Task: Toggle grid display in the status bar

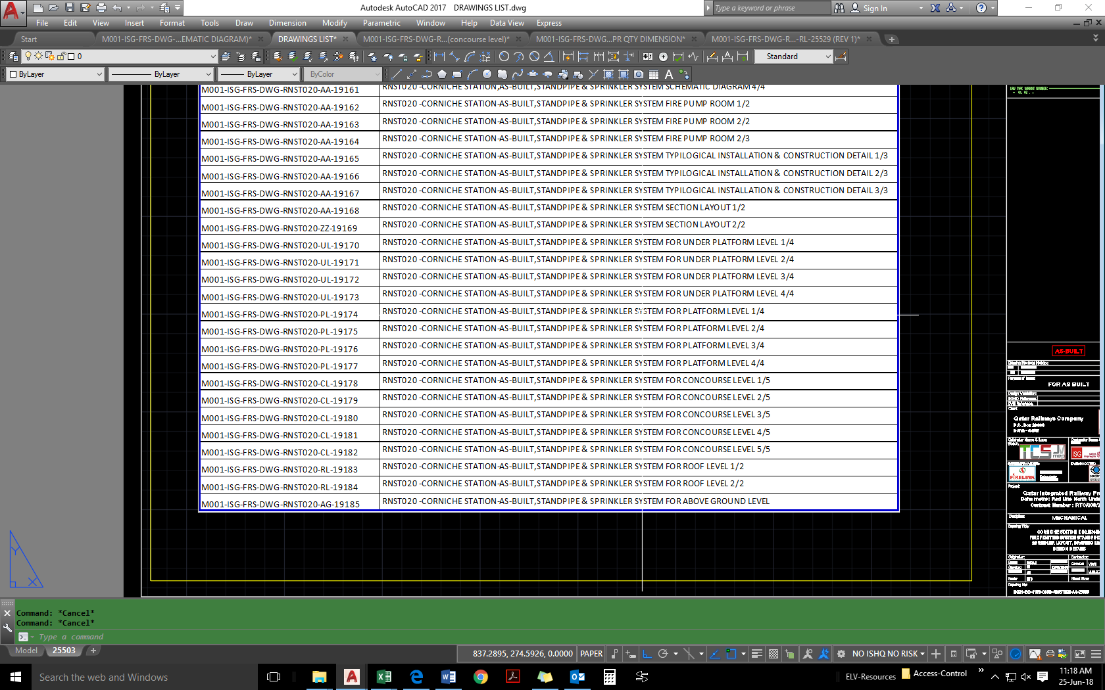Action: click(773, 654)
